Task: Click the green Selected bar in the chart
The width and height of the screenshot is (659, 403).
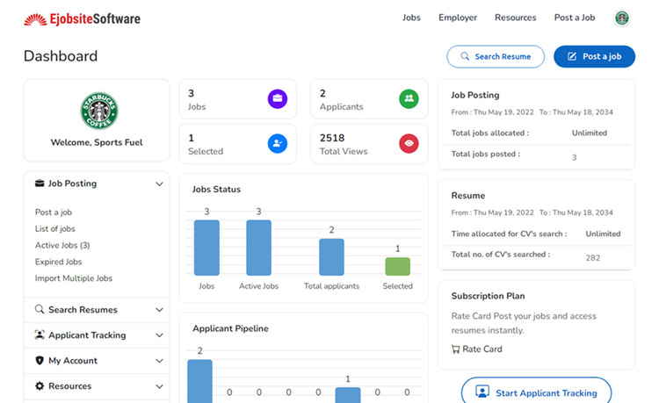Action: [397, 267]
